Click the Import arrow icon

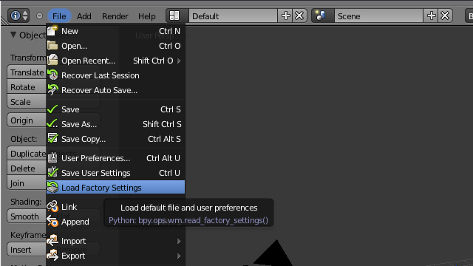click(52, 240)
